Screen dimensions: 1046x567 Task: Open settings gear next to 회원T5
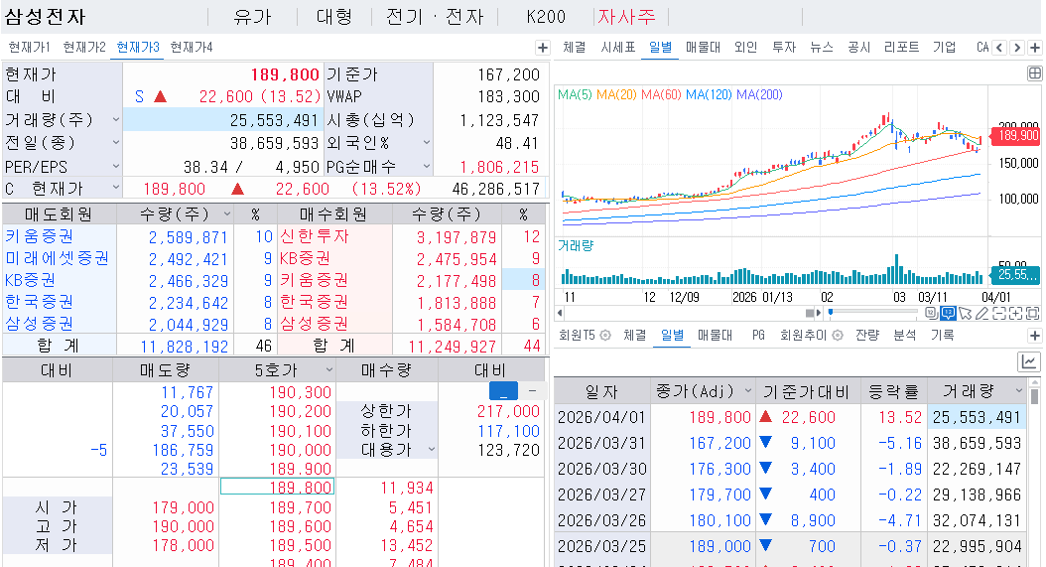pyautogui.click(x=605, y=336)
